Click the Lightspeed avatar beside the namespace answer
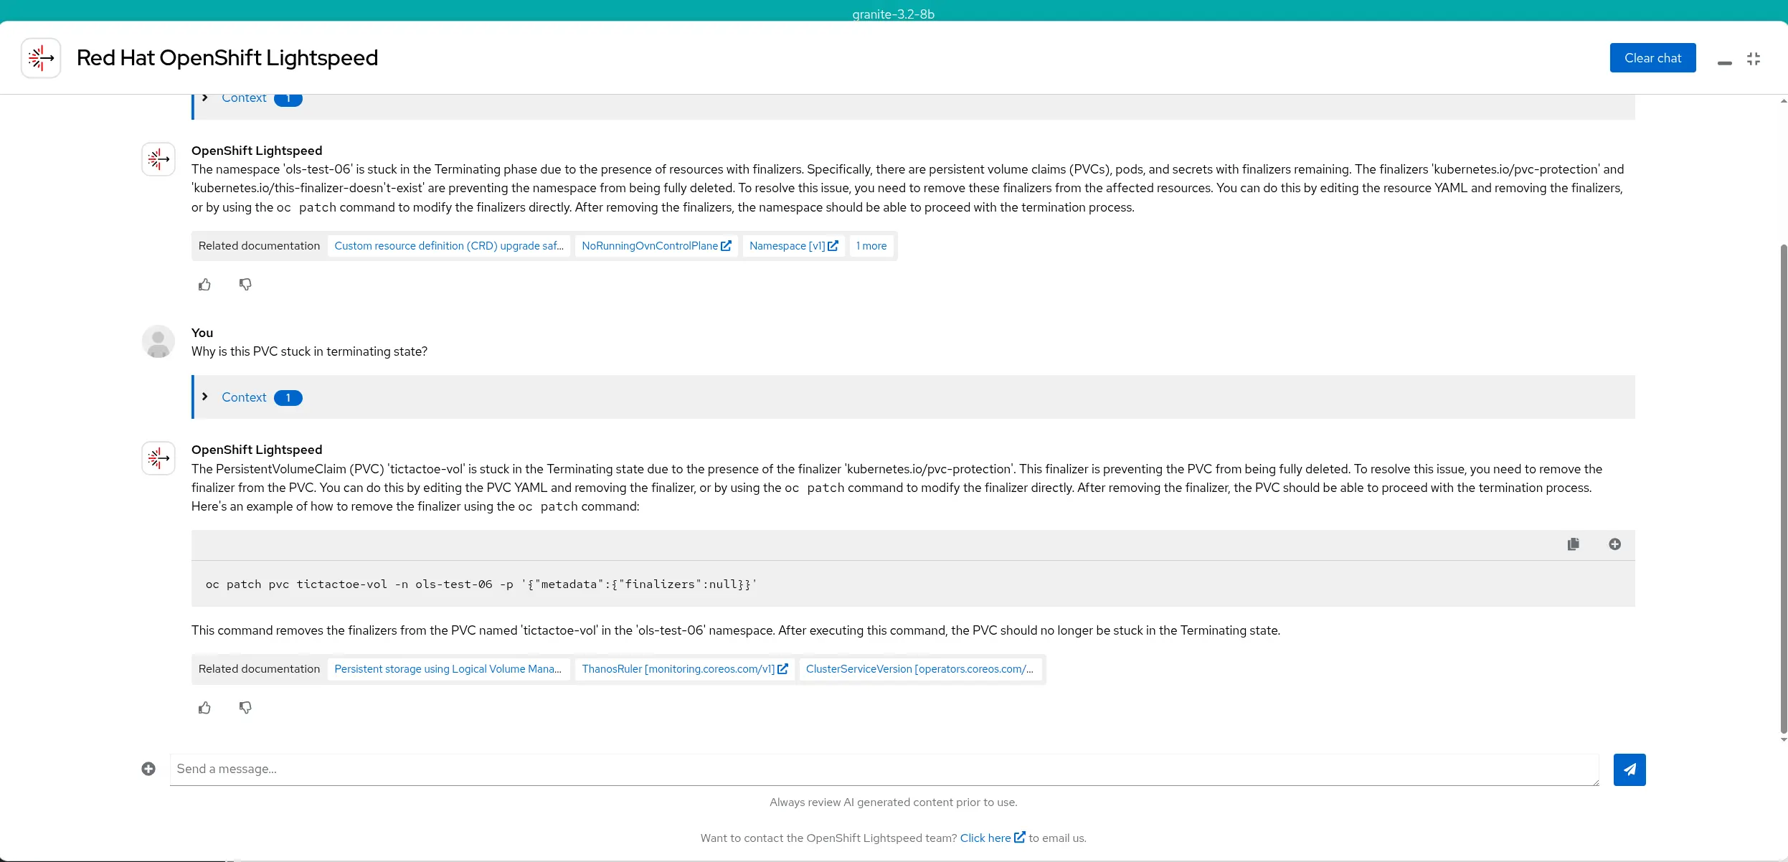 [159, 159]
